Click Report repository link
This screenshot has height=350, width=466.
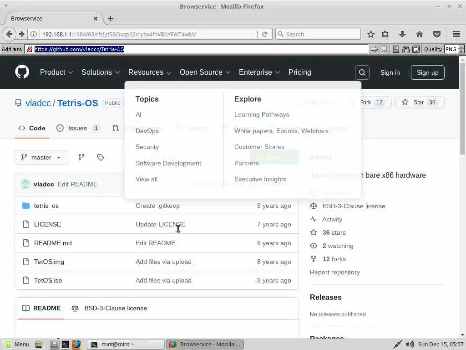pyautogui.click(x=334, y=273)
